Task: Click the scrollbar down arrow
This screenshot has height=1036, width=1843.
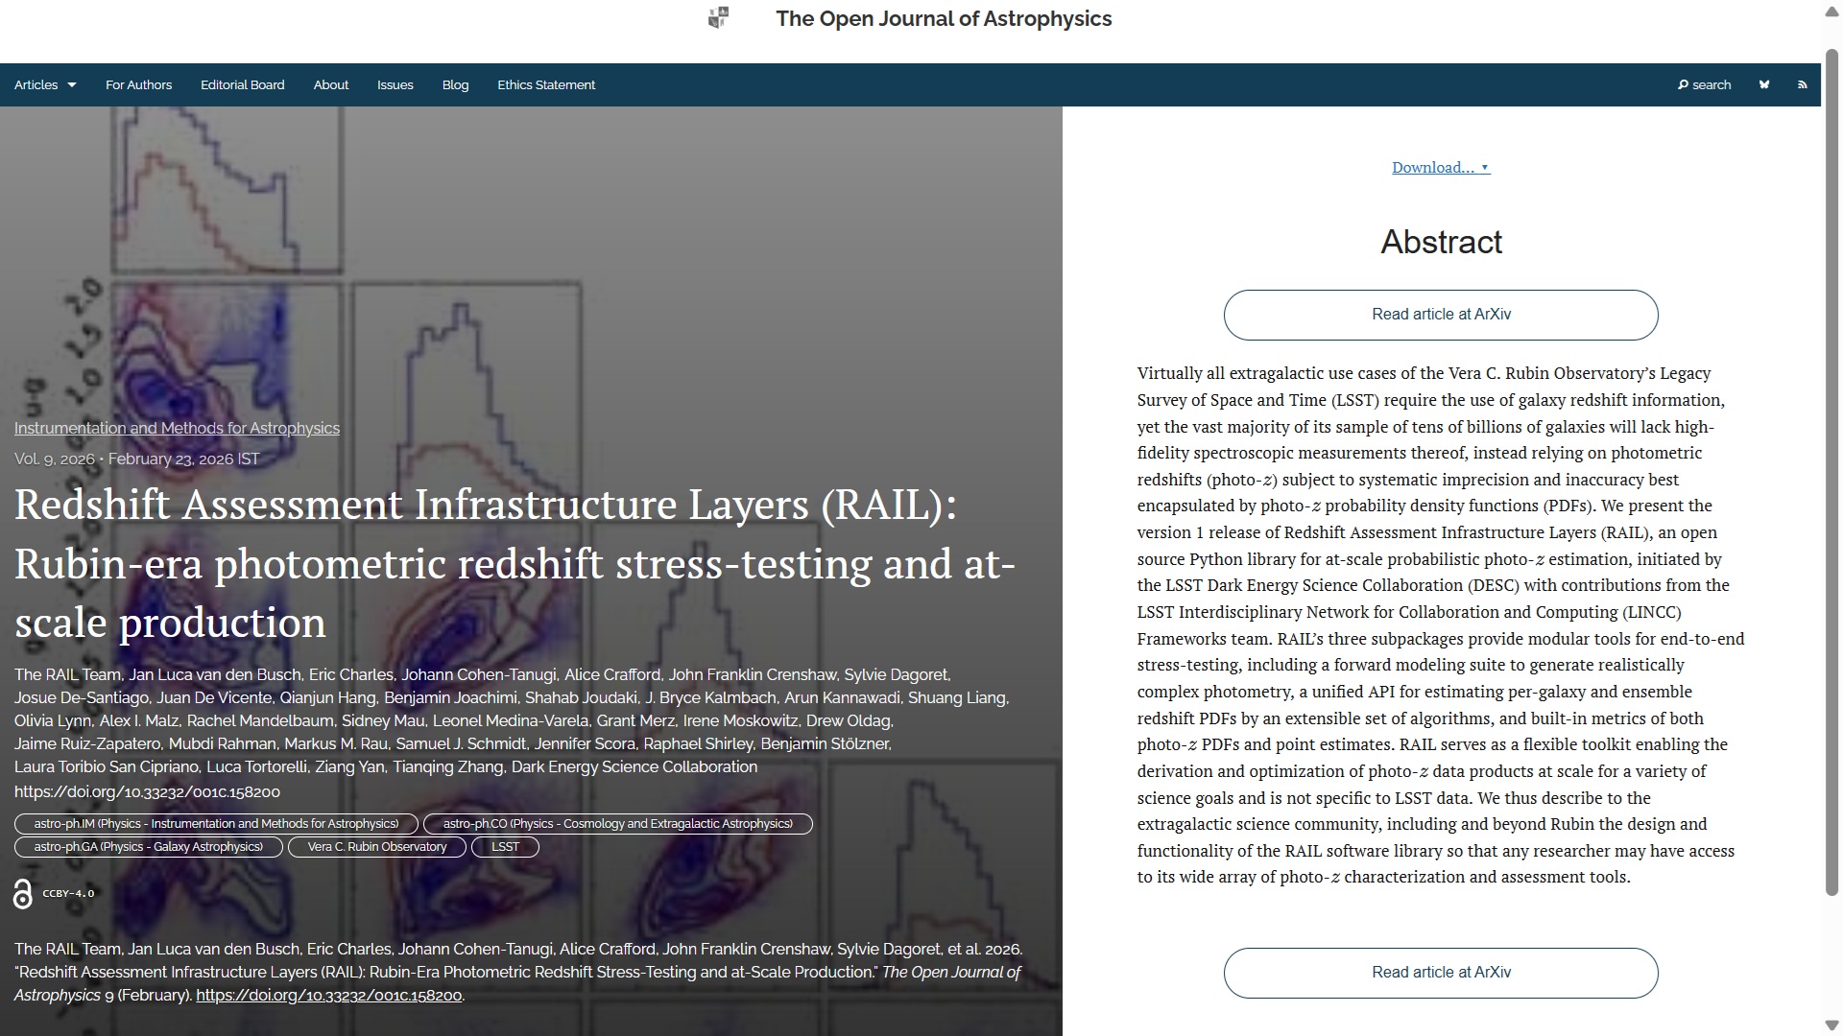Action: 1831,1025
